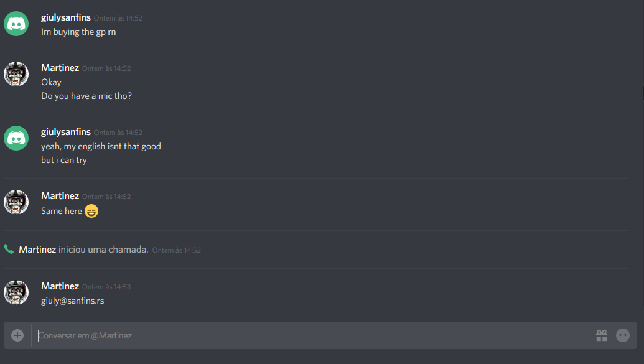This screenshot has width=644, height=364.
Task: Click Martinez's skull avatar beside 'Okay'
Action: (x=16, y=74)
